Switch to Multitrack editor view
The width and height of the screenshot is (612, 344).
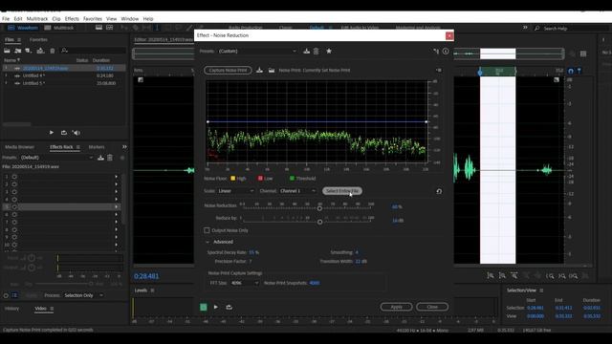(x=59, y=28)
